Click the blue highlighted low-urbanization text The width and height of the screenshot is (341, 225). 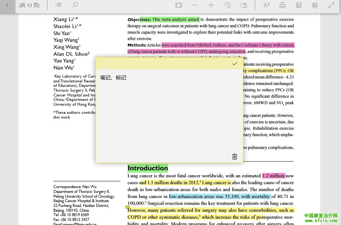pyautogui.click(x=220, y=197)
